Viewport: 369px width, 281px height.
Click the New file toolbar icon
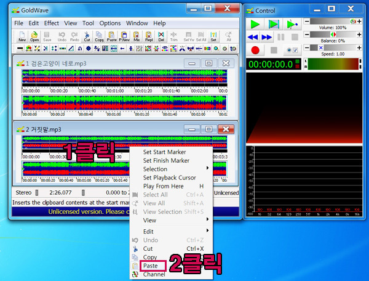tap(22, 36)
